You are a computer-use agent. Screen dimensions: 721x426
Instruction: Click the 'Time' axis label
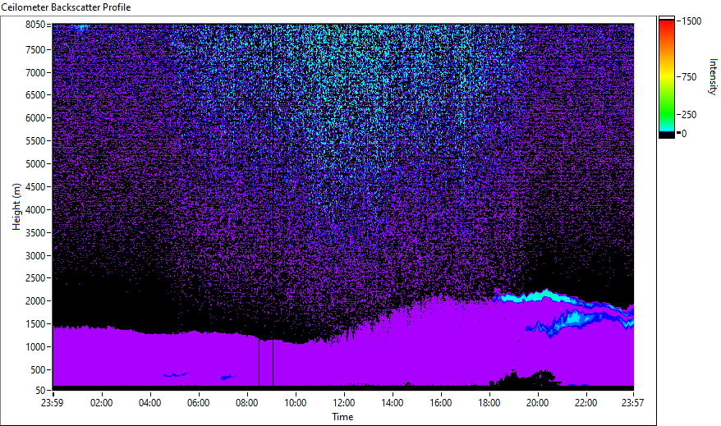tap(342, 417)
